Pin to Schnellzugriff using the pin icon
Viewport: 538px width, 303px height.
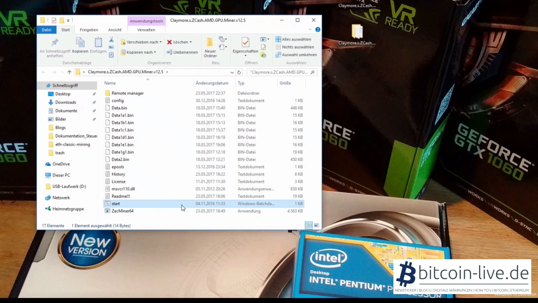click(55, 43)
